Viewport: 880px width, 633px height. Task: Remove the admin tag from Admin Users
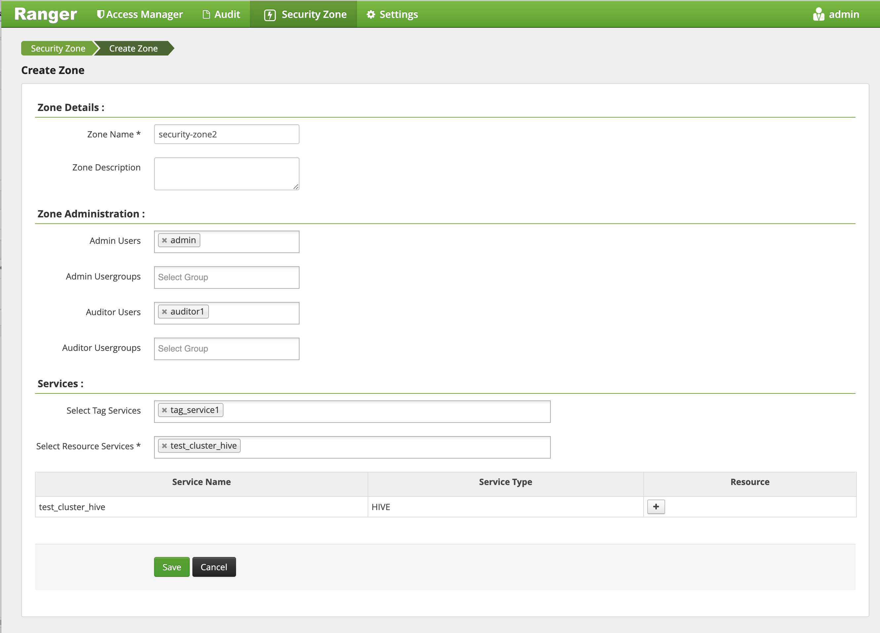(x=165, y=241)
